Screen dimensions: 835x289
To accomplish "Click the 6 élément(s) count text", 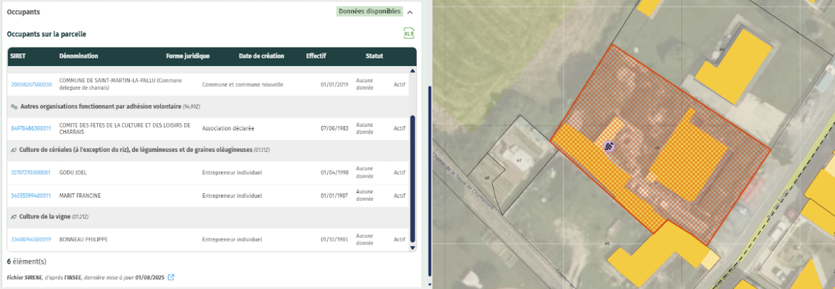I will [27, 262].
